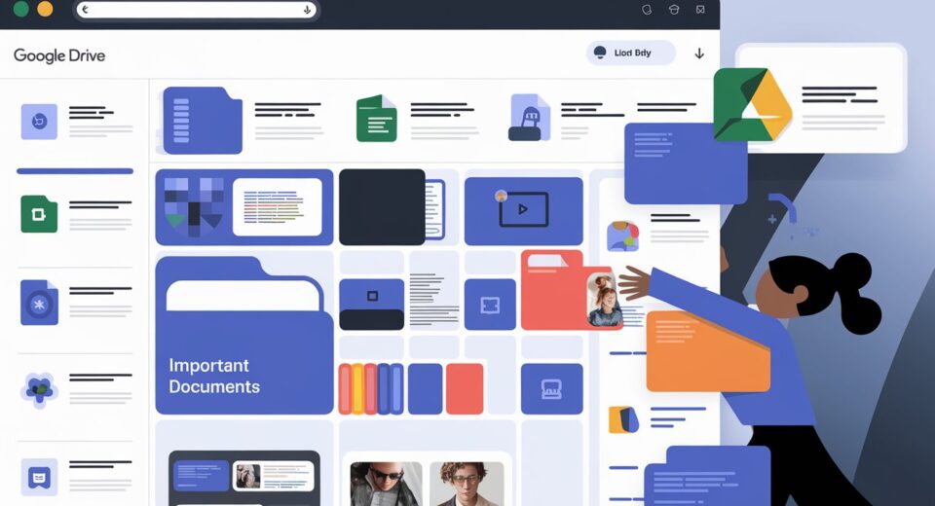Open the small tile with dark bottom bar
This screenshot has height=506, width=935.
371,305
